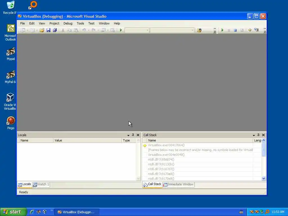Viewport: 288px width, 216px height.
Task: Click the Paste clipboard icon
Action: pyautogui.click(x=76, y=30)
